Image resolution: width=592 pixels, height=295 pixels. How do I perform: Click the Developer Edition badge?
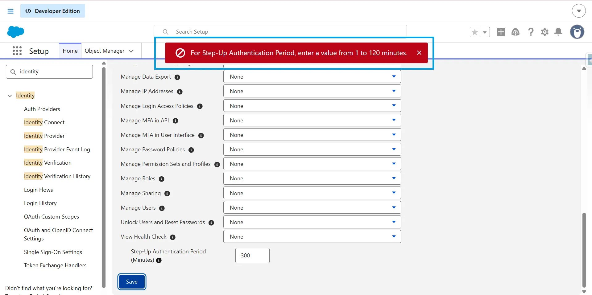pos(53,11)
